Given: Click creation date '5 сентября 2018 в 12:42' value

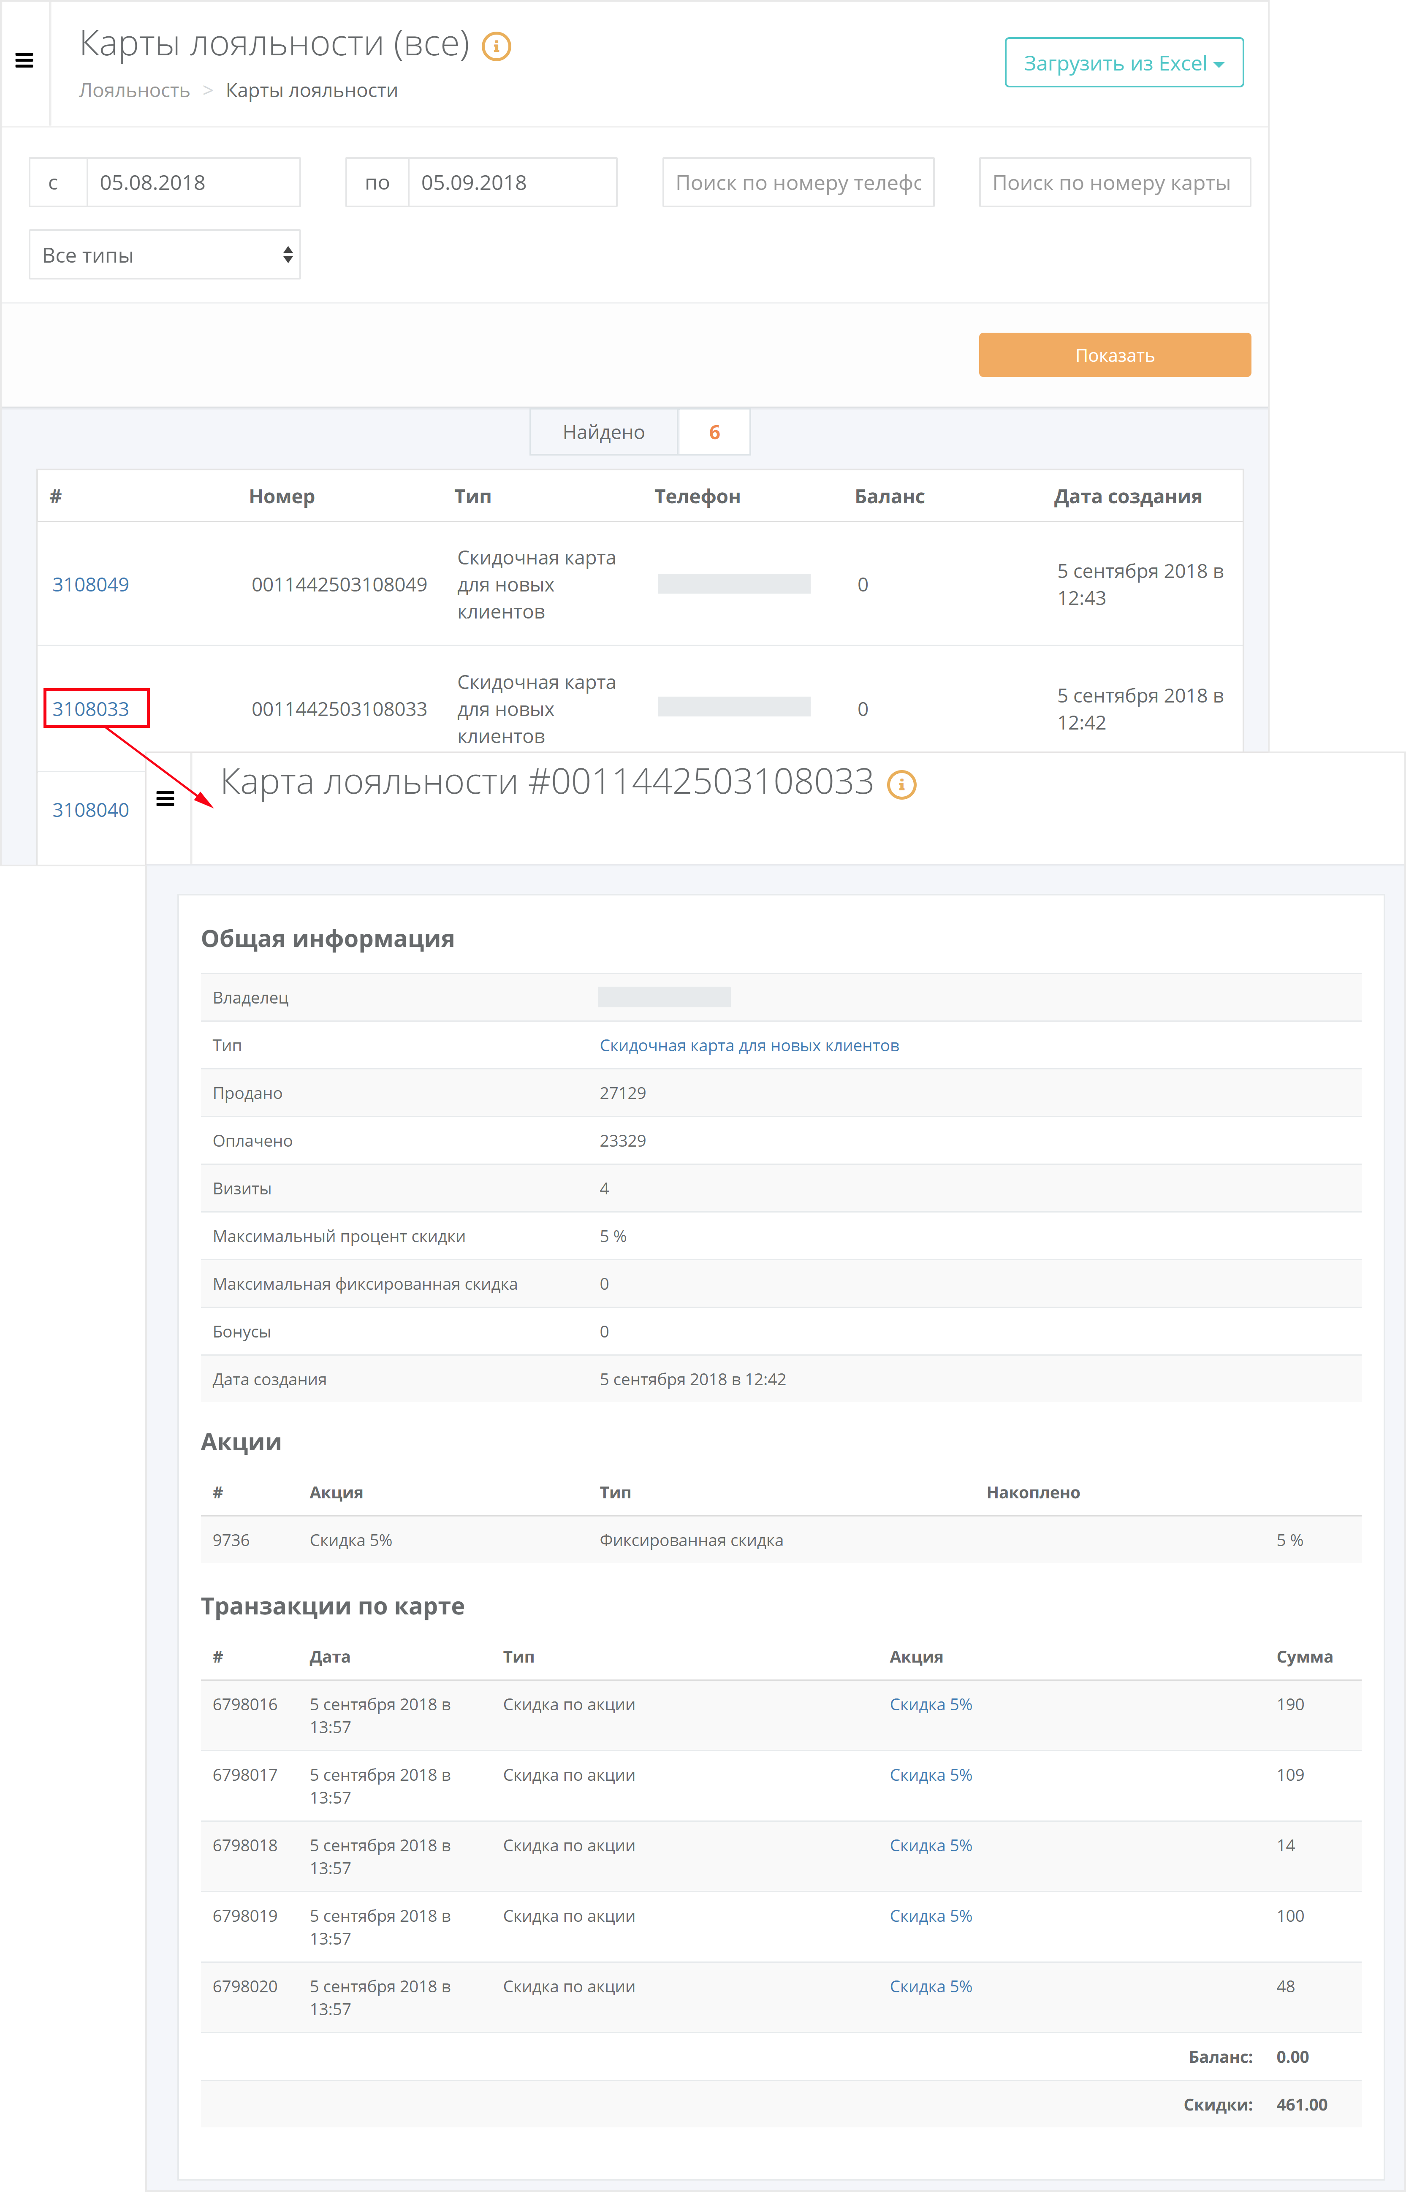Looking at the screenshot, I should coord(692,1379).
